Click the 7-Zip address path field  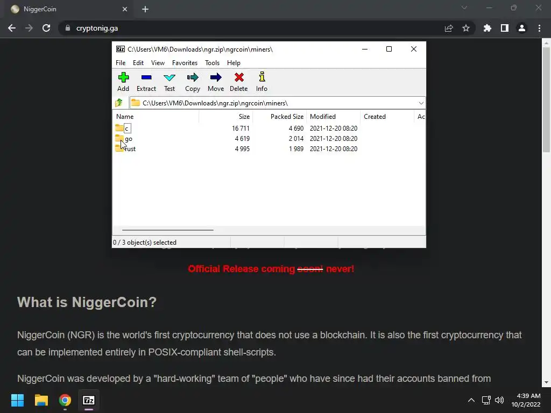pos(278,103)
